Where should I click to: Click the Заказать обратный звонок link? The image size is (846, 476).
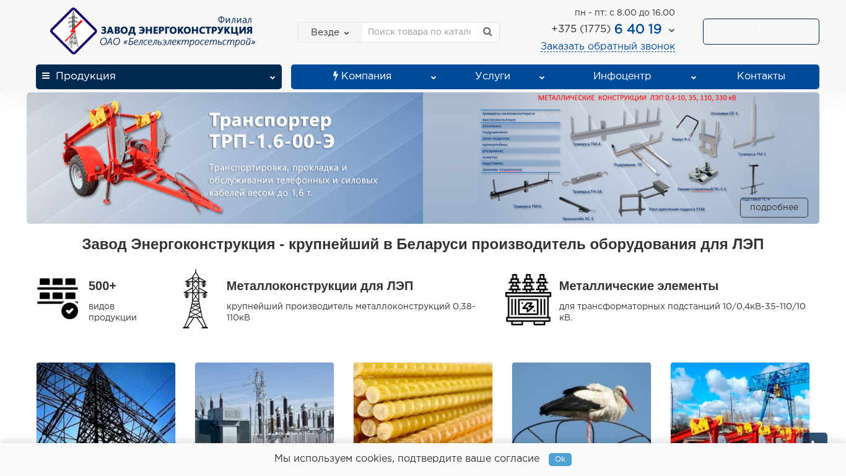click(608, 46)
